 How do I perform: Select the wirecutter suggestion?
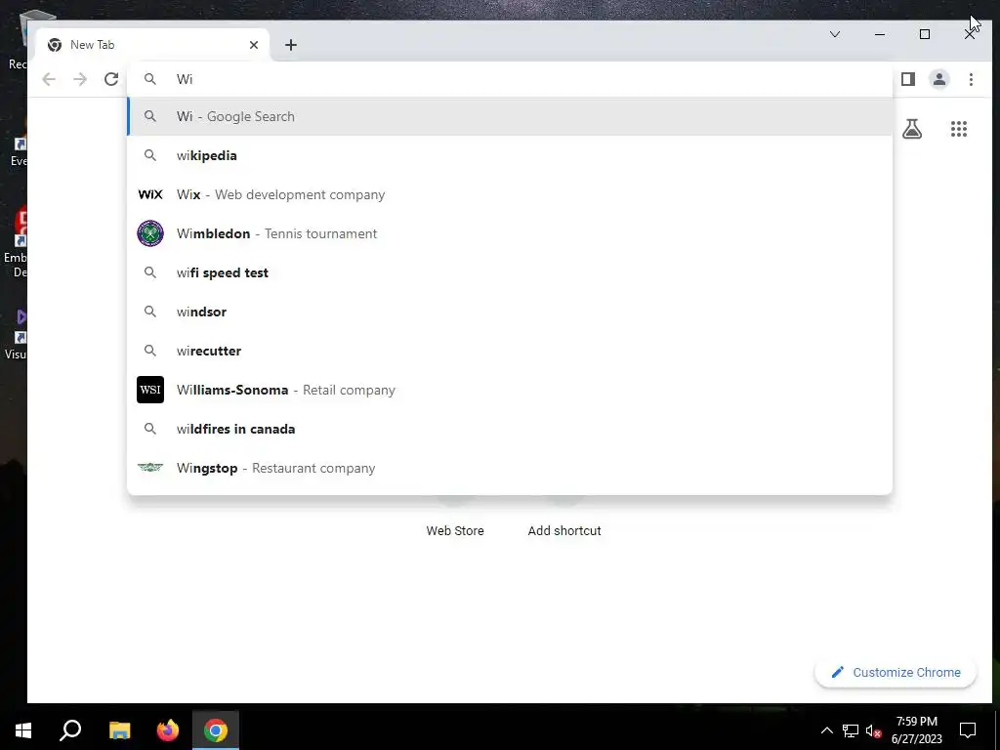[510, 351]
